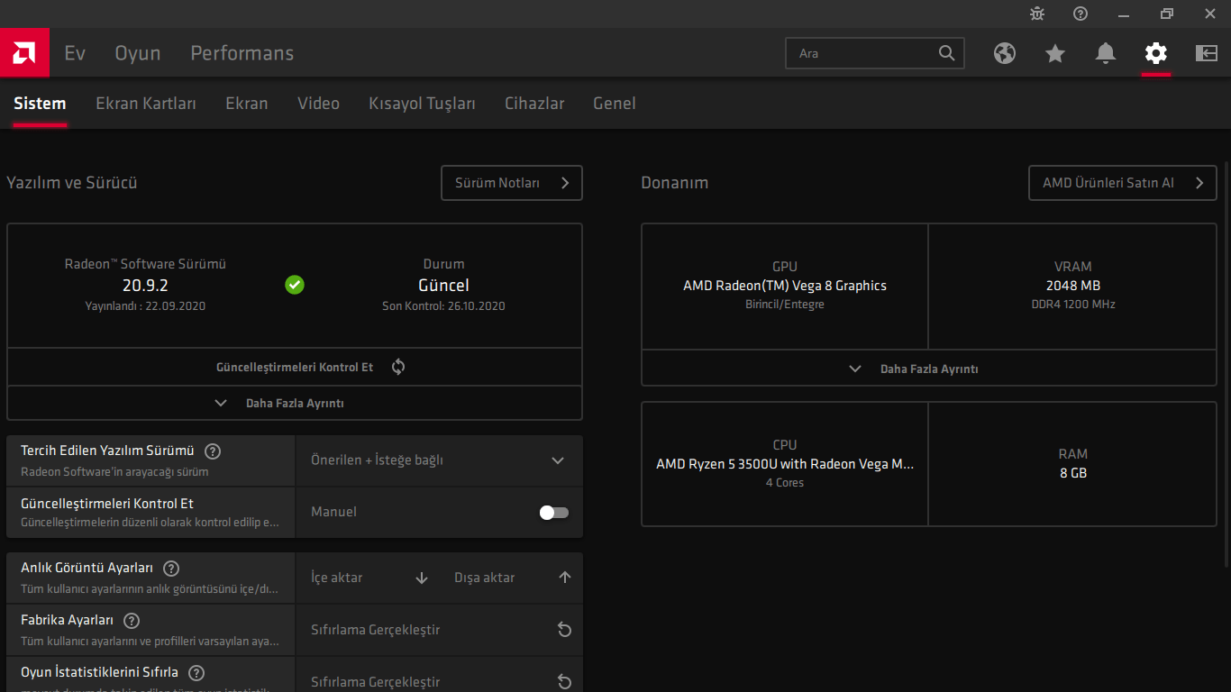Open the settings gear icon
Image resolution: width=1231 pixels, height=692 pixels.
[x=1156, y=53]
